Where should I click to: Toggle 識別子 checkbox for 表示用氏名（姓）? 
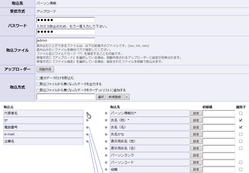pos(240,141)
